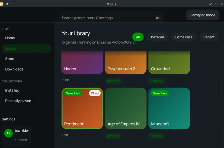Click the Your library heading
The height and width of the screenshot is (148, 224).
point(76,33)
